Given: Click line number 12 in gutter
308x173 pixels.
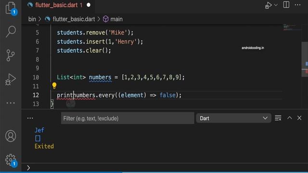Looking at the screenshot, I should (x=36, y=95).
